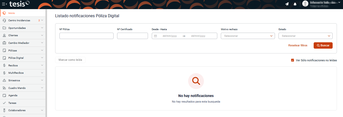The width and height of the screenshot is (343, 117).
Task: Click the Colaboradores tie icon
Action: [4, 110]
